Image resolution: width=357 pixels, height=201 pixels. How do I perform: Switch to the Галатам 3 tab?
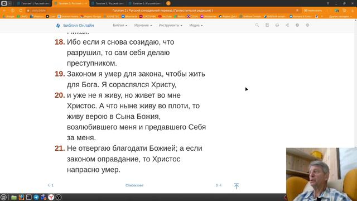click(108, 3)
